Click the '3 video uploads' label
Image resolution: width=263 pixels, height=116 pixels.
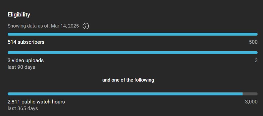coord(26,60)
